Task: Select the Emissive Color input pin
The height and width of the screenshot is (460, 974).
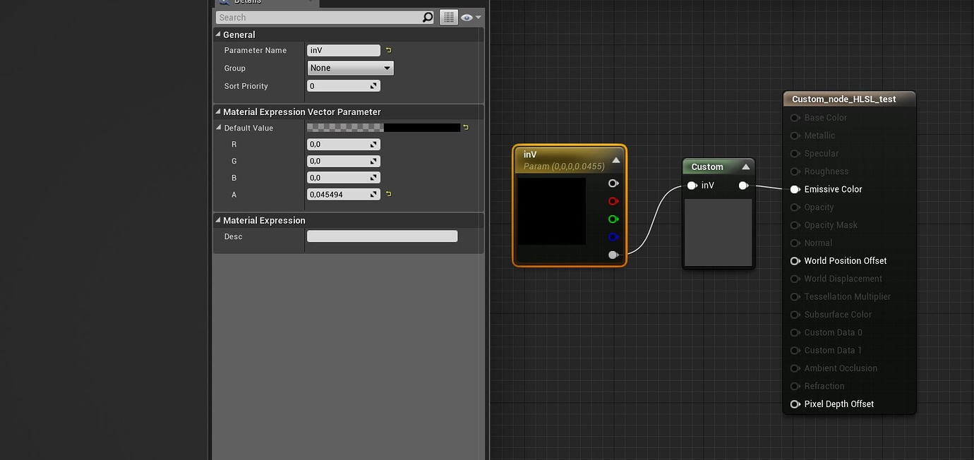Action: [795, 189]
